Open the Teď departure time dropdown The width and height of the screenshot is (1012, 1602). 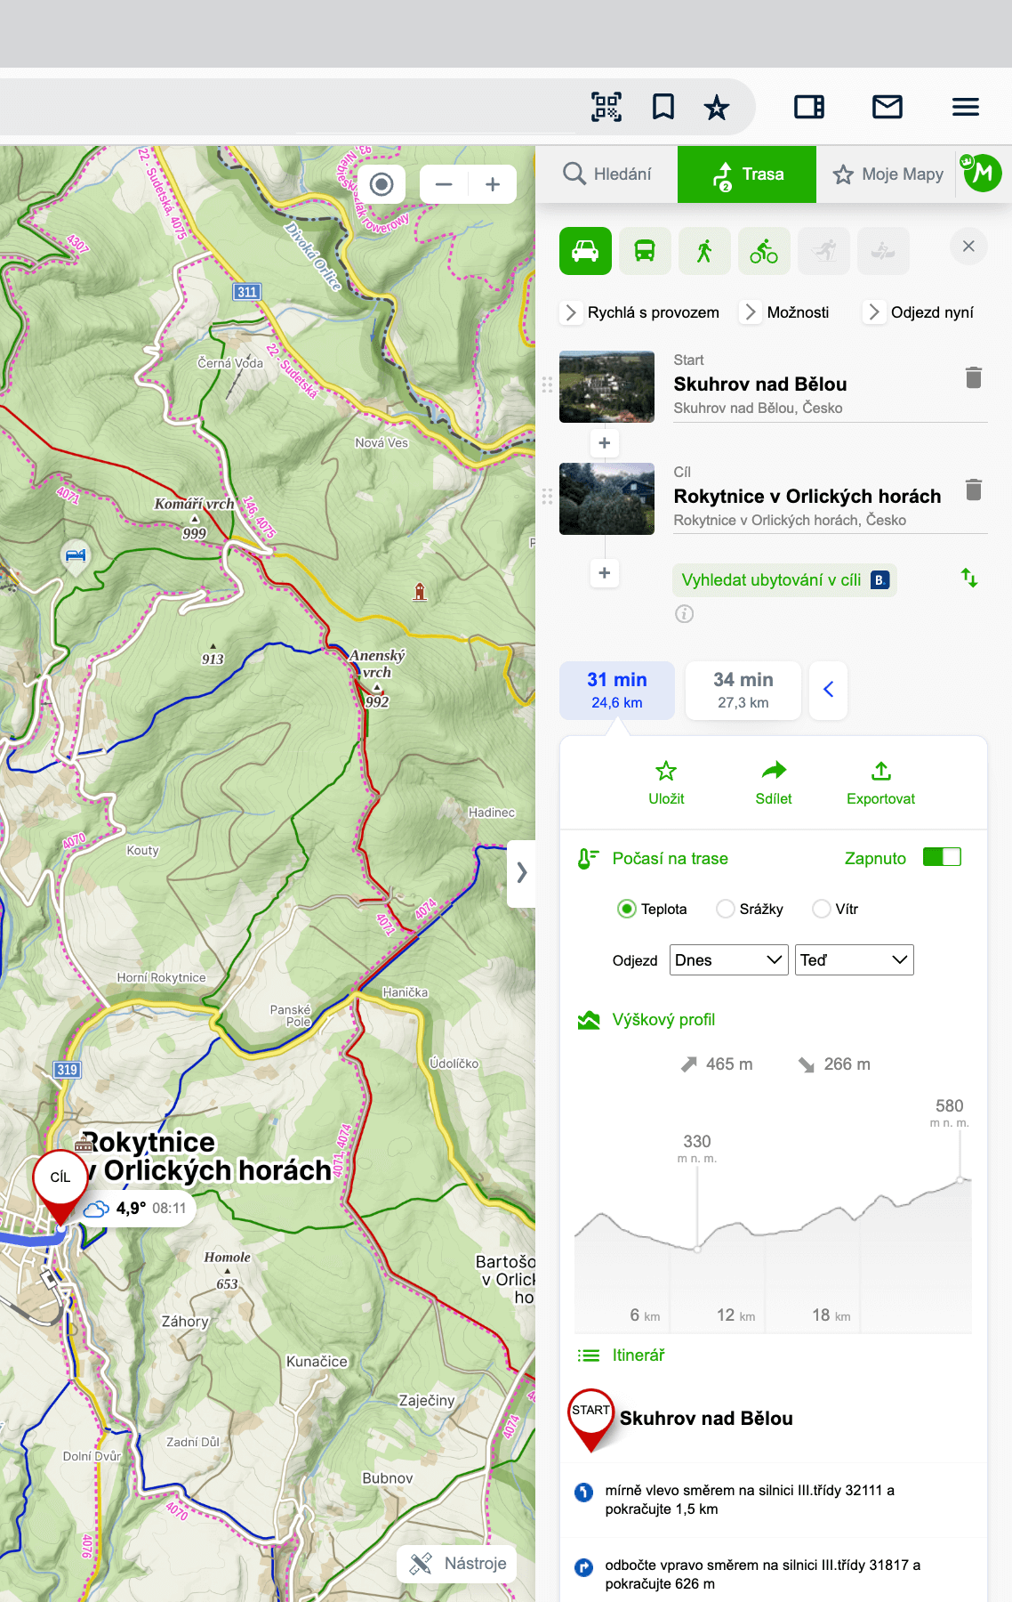855,959
